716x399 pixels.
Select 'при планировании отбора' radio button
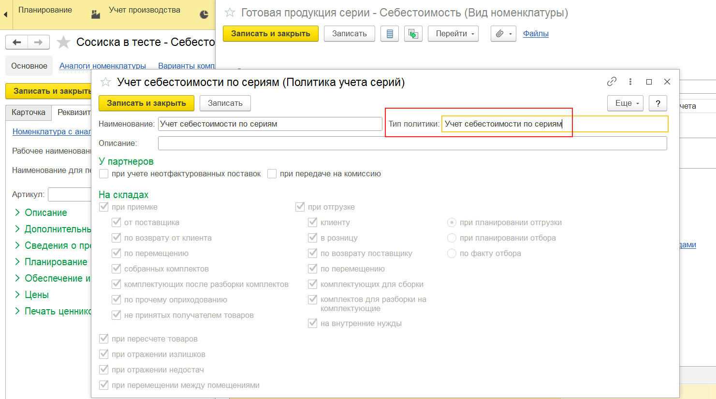click(452, 238)
